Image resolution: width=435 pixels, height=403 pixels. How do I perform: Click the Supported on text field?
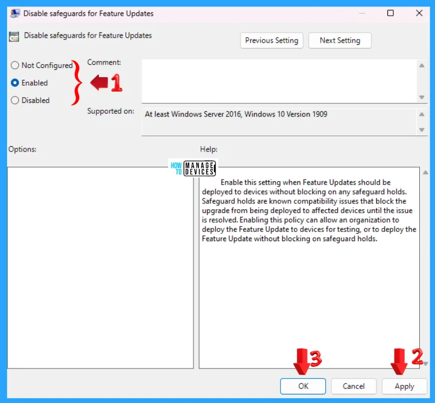[x=279, y=122]
